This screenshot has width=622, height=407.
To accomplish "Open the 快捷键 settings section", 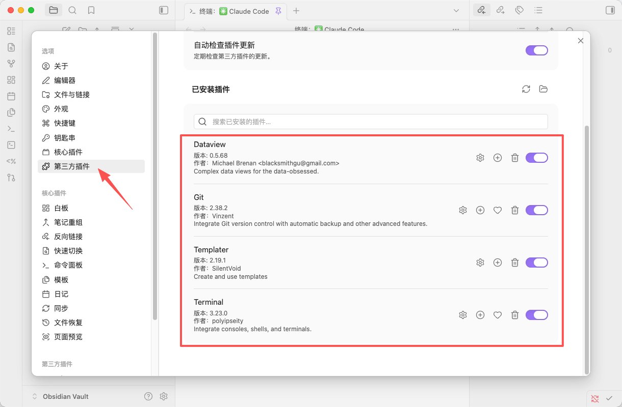I will (91, 123).
